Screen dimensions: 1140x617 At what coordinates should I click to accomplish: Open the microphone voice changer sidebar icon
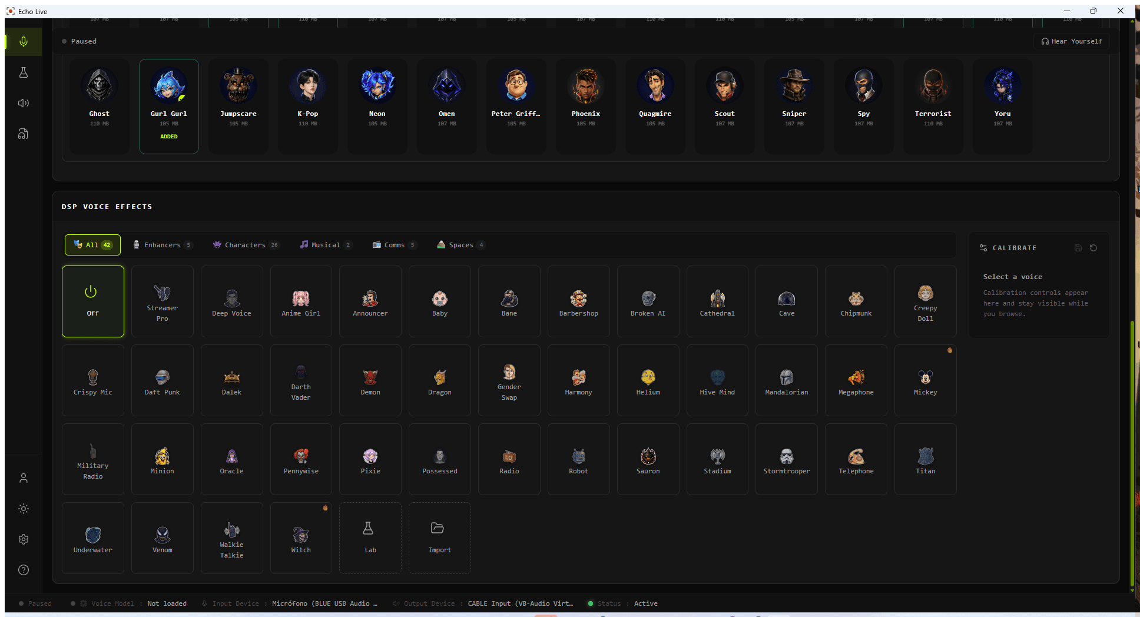click(x=24, y=42)
